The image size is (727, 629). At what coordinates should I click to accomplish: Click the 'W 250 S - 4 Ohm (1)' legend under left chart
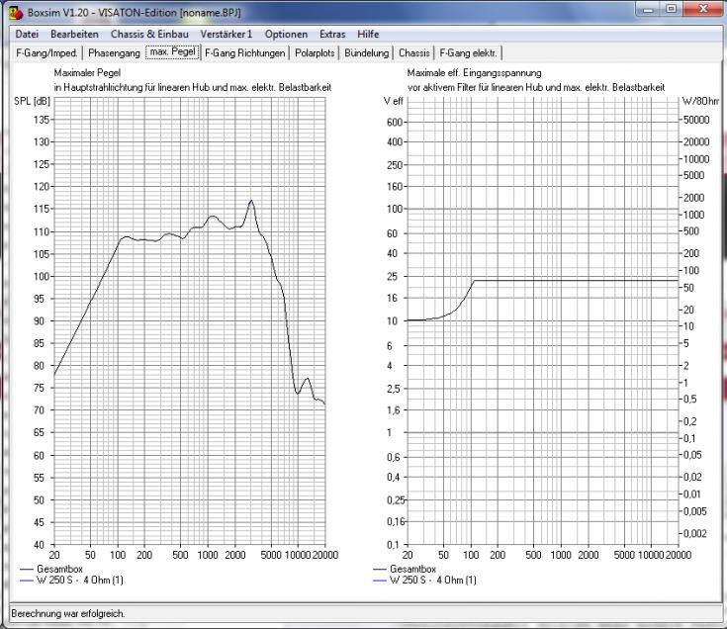(71, 580)
